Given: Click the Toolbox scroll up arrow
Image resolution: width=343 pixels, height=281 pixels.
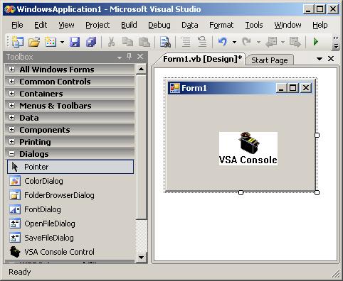Looking at the screenshot, I should pos(141,69).
